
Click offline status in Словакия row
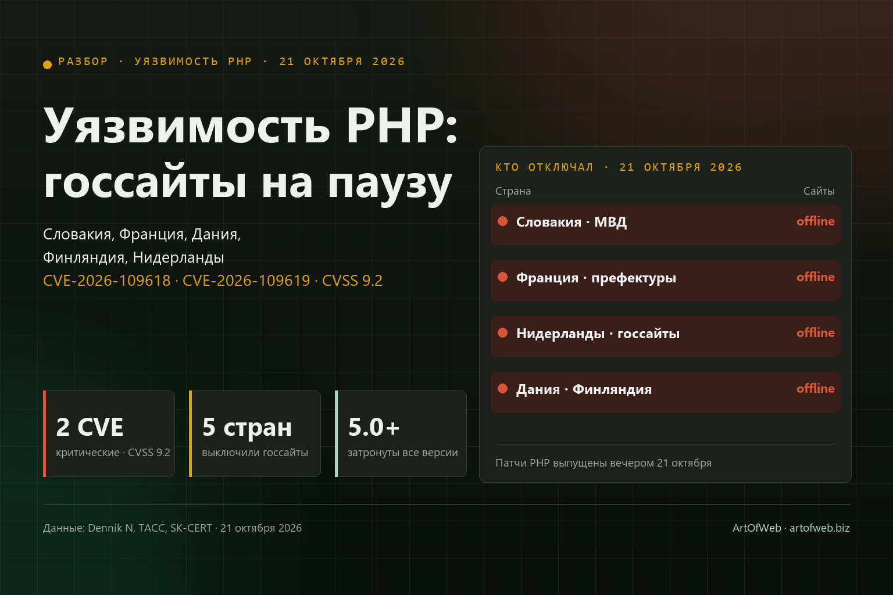pos(815,221)
